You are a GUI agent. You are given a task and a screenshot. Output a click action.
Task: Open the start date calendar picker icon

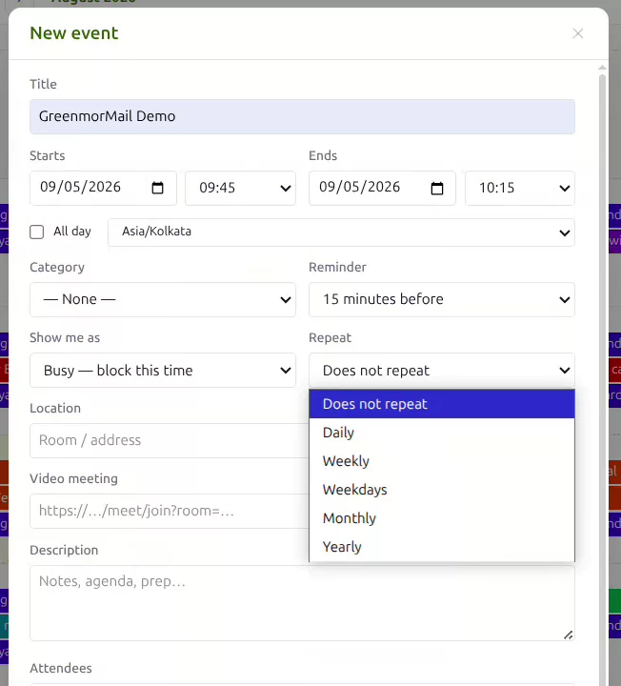point(157,188)
